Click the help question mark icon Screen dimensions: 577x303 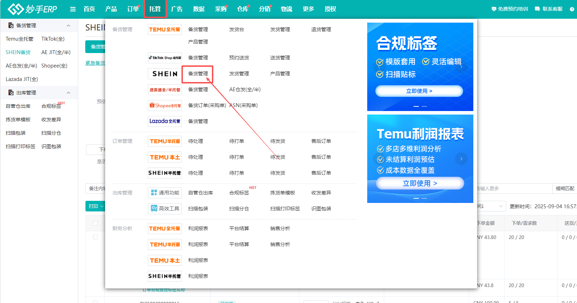point(572,9)
